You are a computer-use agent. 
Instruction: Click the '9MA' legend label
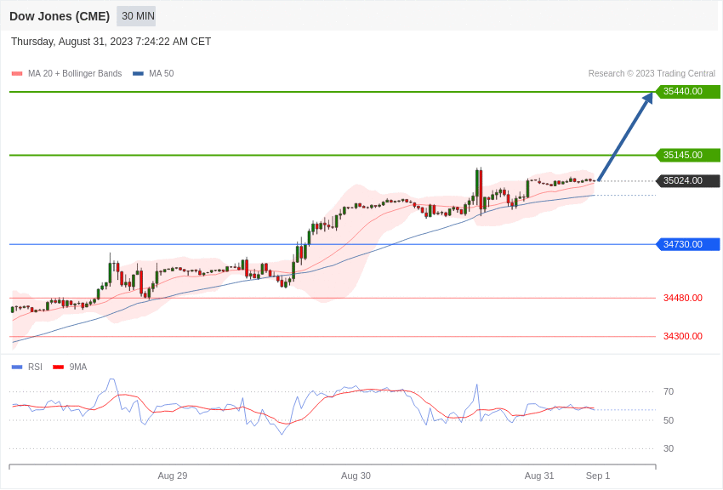point(78,367)
